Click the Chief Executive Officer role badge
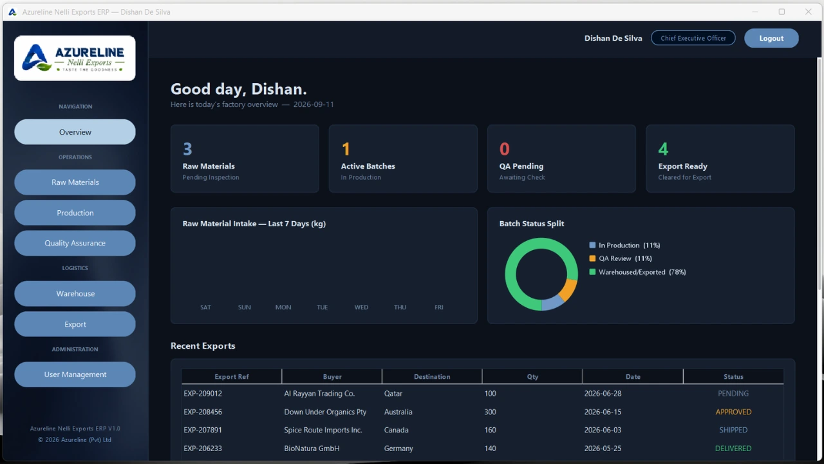 point(693,38)
